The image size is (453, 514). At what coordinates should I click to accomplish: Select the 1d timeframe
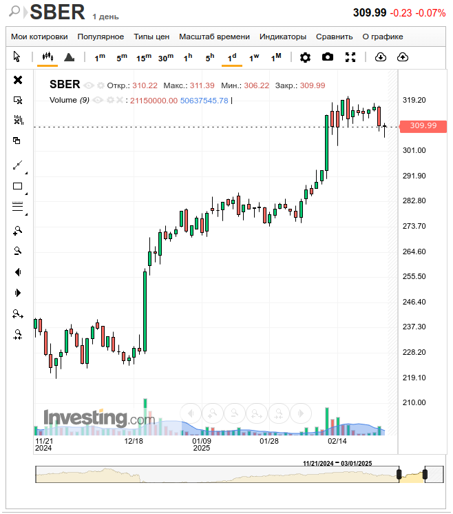[232, 58]
